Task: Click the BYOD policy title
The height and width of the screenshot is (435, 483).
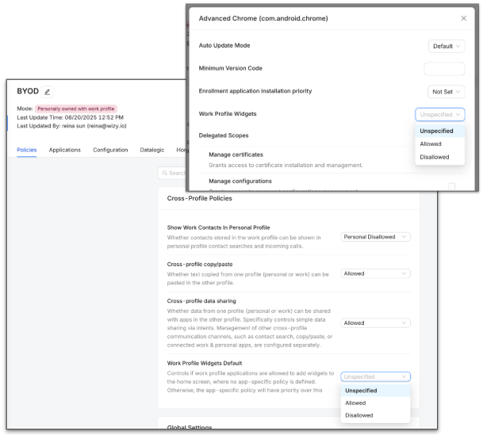Action: click(x=28, y=91)
